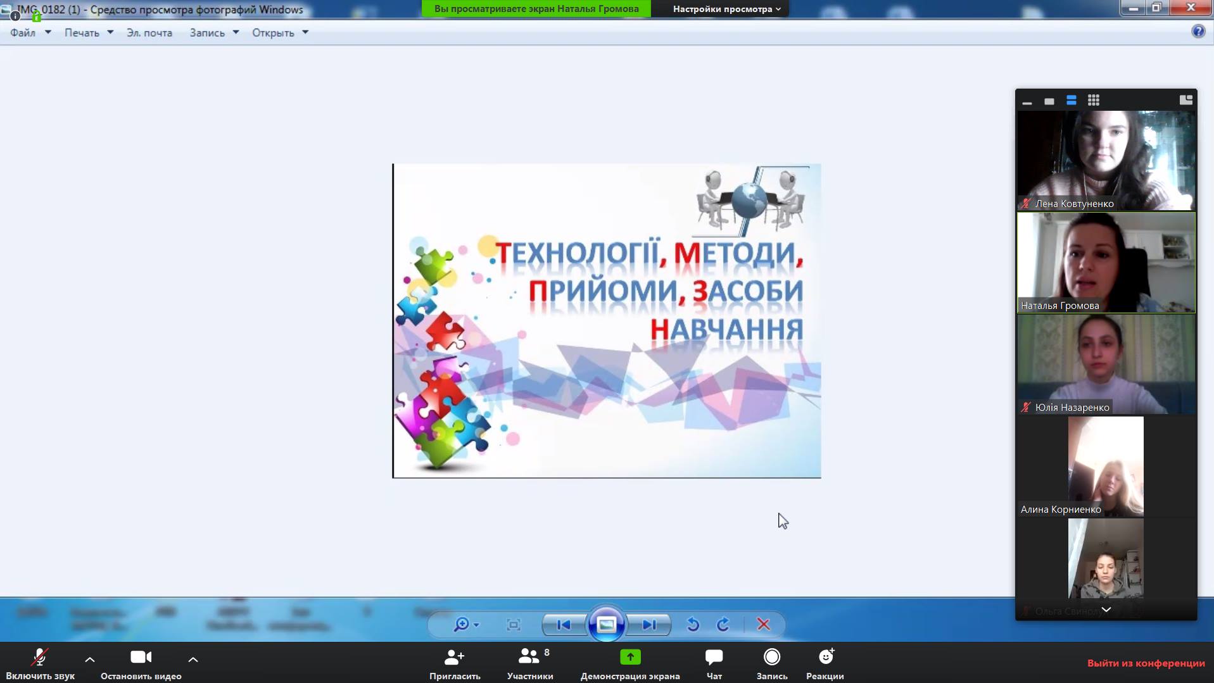
Task: Toggle camera with Остановить видео
Action: click(x=141, y=658)
